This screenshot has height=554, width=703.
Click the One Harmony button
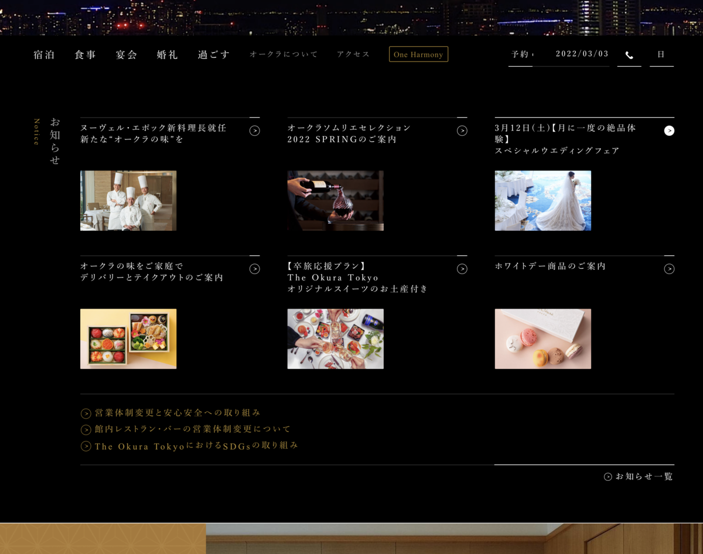(418, 54)
